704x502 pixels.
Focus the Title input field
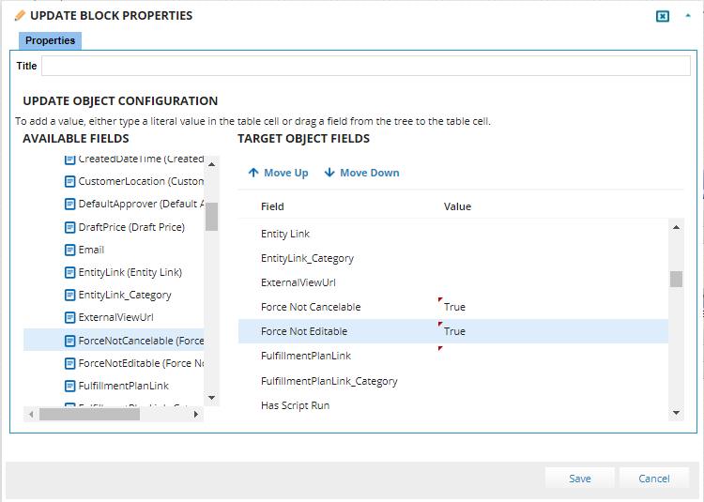(365, 66)
